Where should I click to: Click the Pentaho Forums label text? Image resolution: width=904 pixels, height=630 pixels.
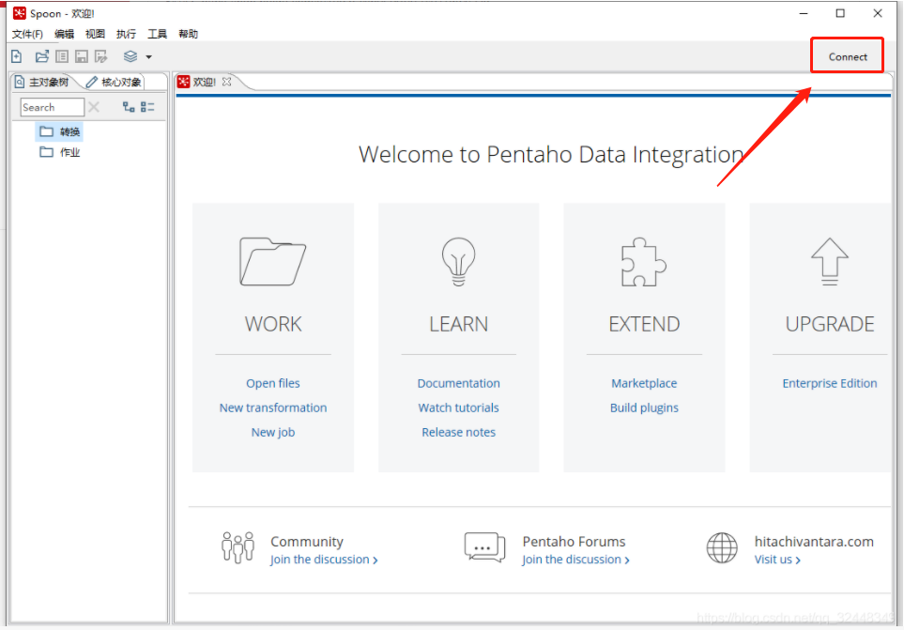click(574, 542)
